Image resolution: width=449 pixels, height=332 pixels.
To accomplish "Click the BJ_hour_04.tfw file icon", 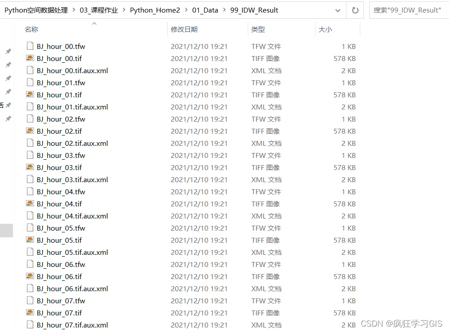I will (30, 192).
